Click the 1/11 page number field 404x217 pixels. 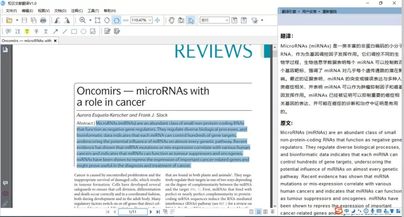click(x=133, y=212)
